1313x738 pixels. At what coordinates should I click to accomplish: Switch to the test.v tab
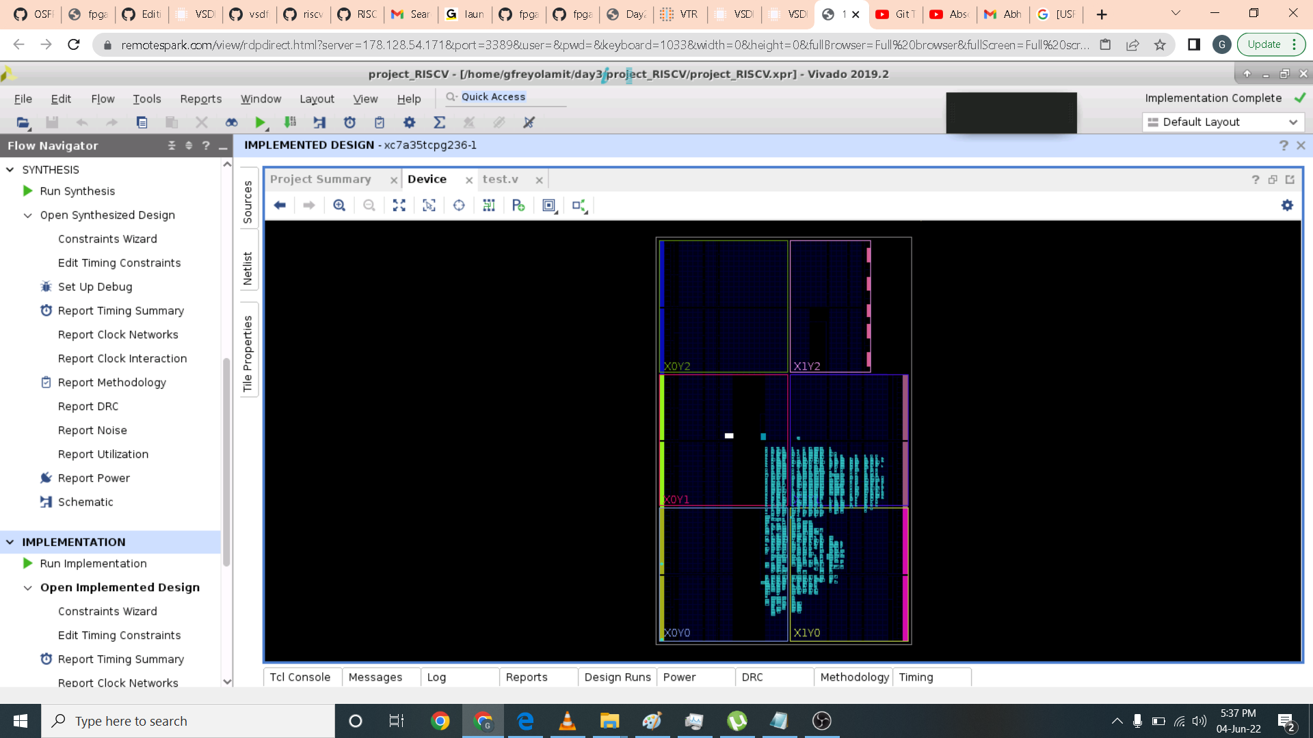(x=501, y=179)
